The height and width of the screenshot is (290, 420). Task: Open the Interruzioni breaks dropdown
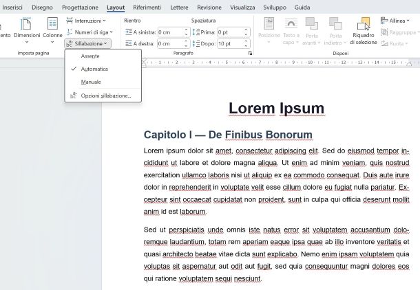click(x=86, y=21)
